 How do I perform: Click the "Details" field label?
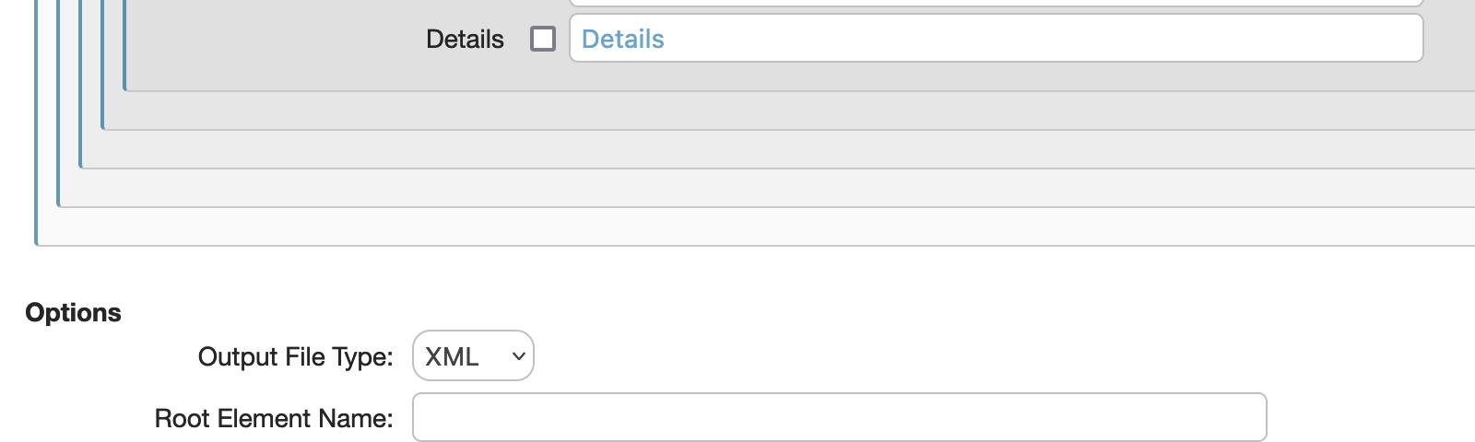click(465, 39)
